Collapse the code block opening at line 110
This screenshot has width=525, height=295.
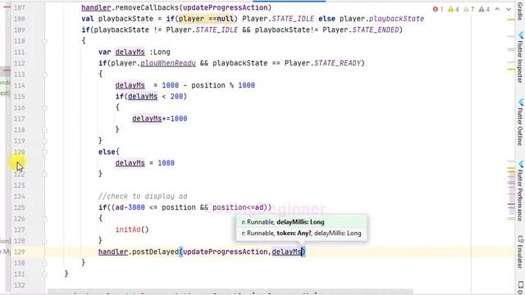click(44, 41)
